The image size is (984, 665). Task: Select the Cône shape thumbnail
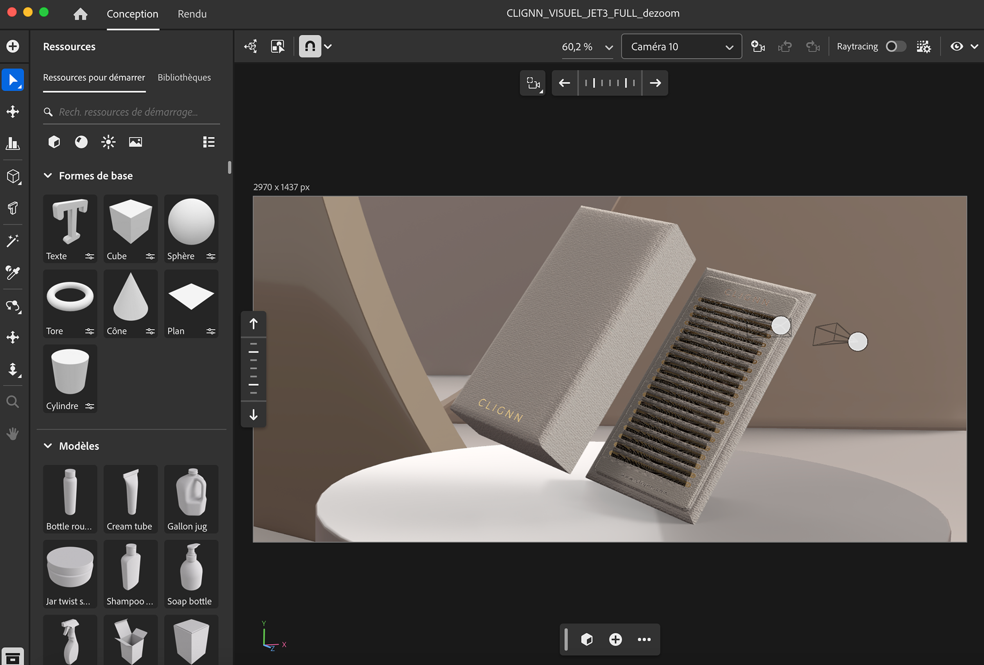(x=131, y=304)
